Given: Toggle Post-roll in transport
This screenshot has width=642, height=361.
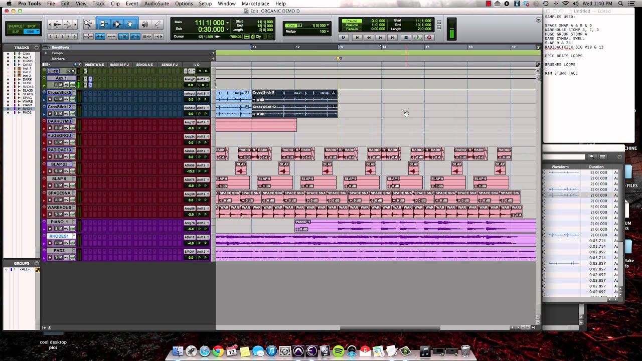Looking at the screenshot, I should [x=351, y=25].
